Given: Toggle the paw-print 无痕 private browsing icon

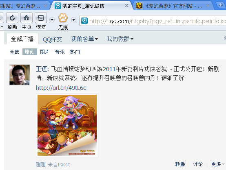Looking at the screenshot, I should pos(63,18).
